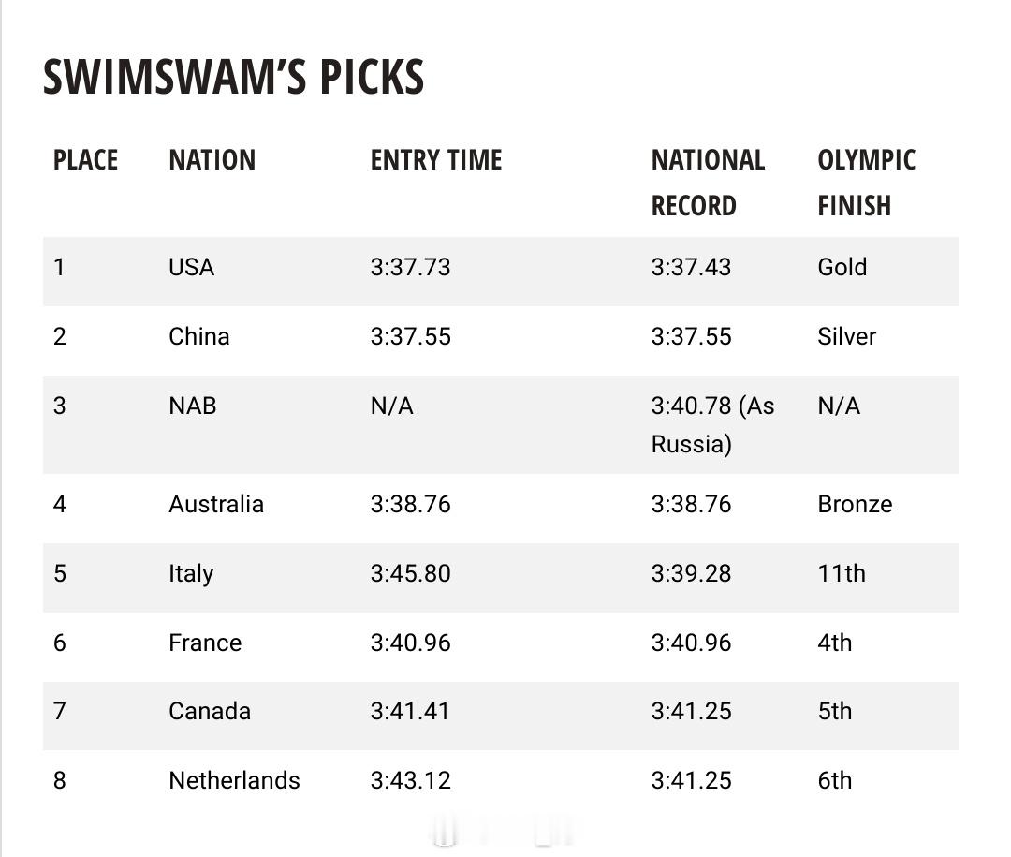This screenshot has height=857, width=1011.
Task: Select the USA nation cell
Action: tap(192, 267)
